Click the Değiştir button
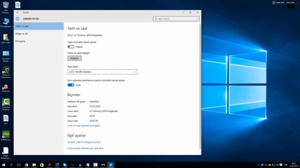 tap(75, 58)
